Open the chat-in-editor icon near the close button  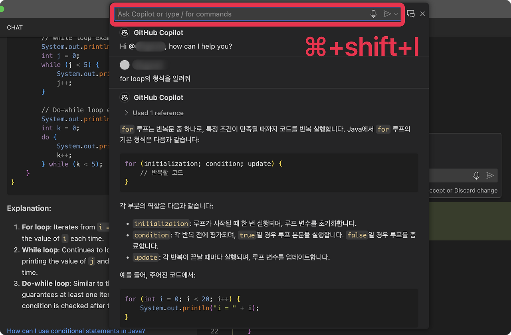click(x=411, y=13)
